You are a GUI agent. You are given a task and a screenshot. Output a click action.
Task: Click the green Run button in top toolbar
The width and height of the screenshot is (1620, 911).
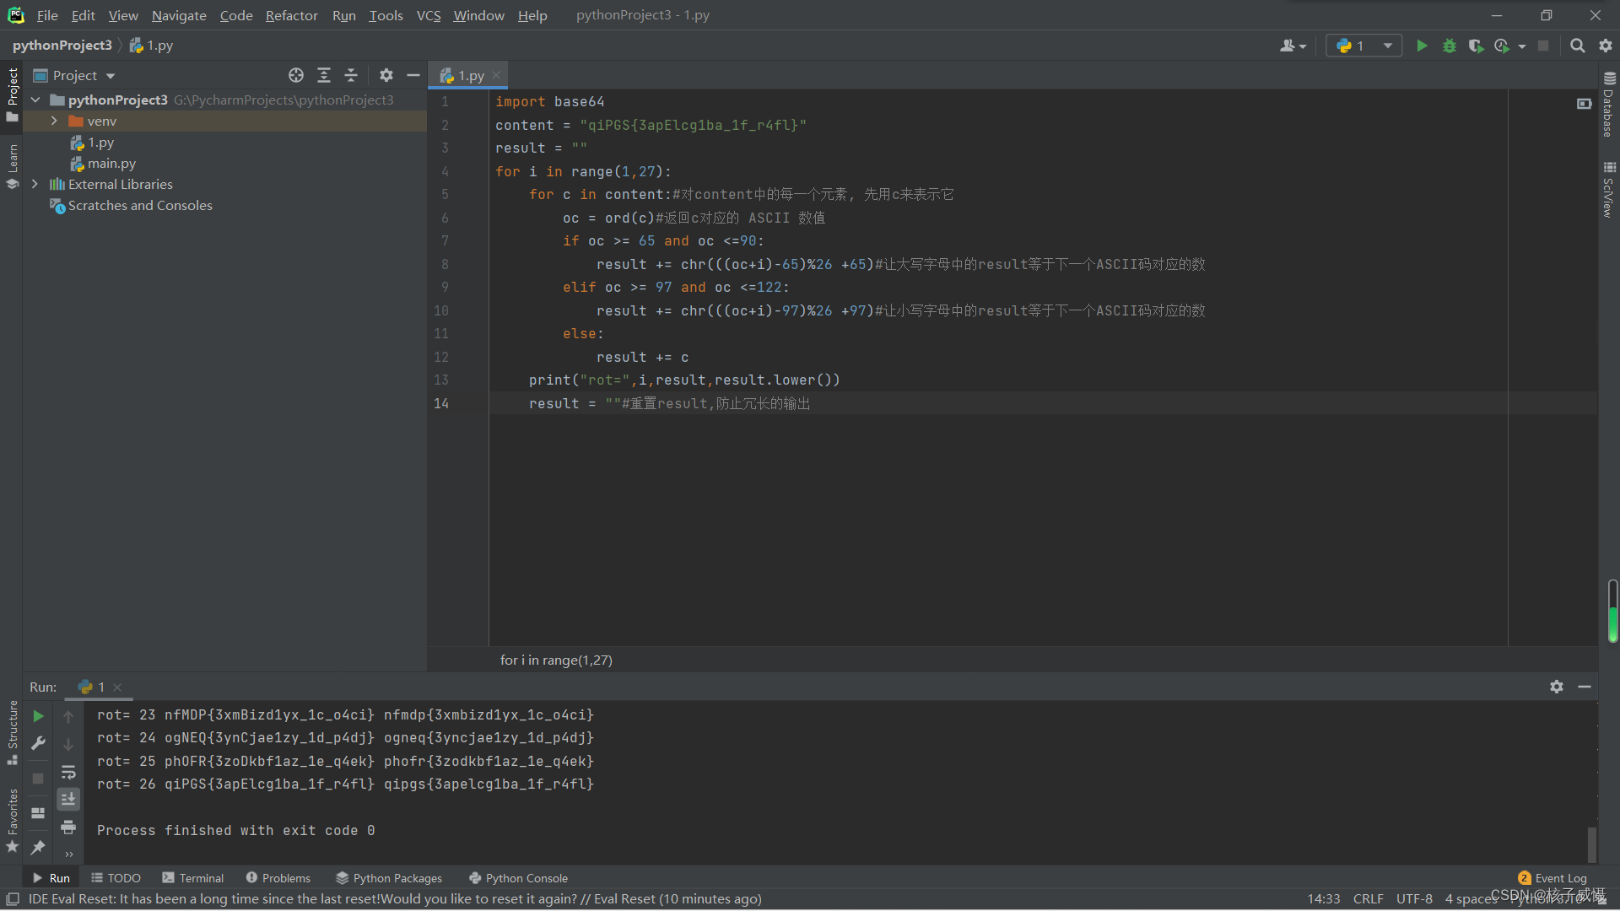[x=1422, y=46]
